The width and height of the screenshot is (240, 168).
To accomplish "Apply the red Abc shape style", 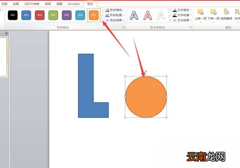I will 40,15.
